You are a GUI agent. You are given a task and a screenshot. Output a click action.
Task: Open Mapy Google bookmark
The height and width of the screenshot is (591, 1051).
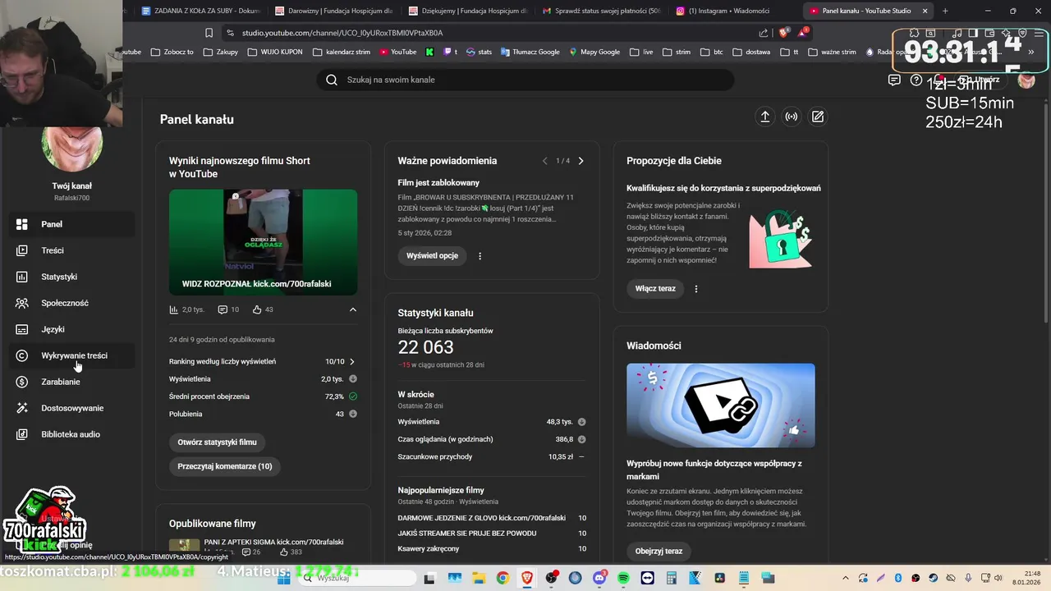click(x=594, y=52)
